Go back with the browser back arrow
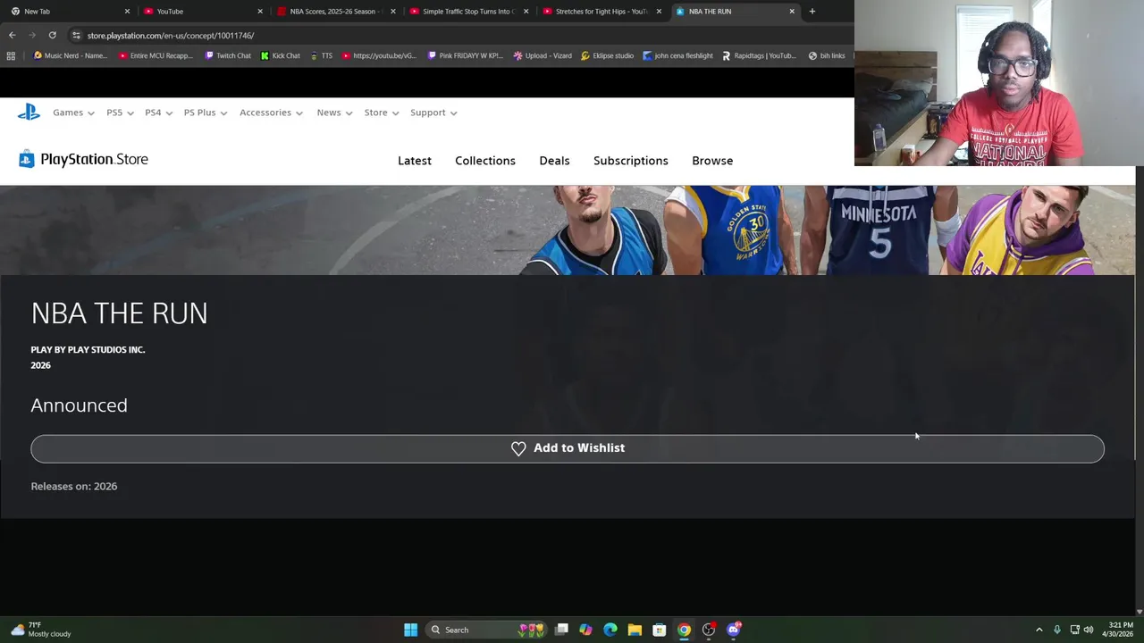This screenshot has height=643, width=1144. 12,35
